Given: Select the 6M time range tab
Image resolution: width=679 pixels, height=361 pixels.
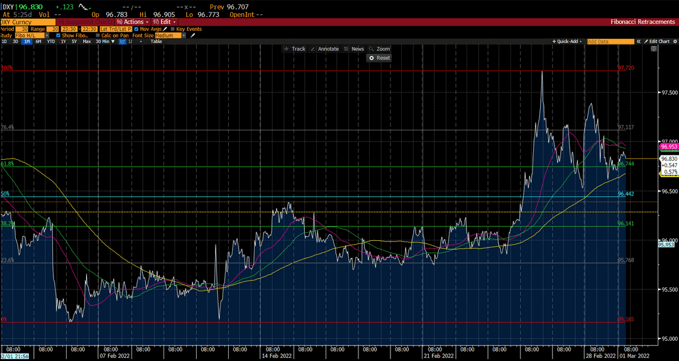Looking at the screenshot, I should click(38, 42).
